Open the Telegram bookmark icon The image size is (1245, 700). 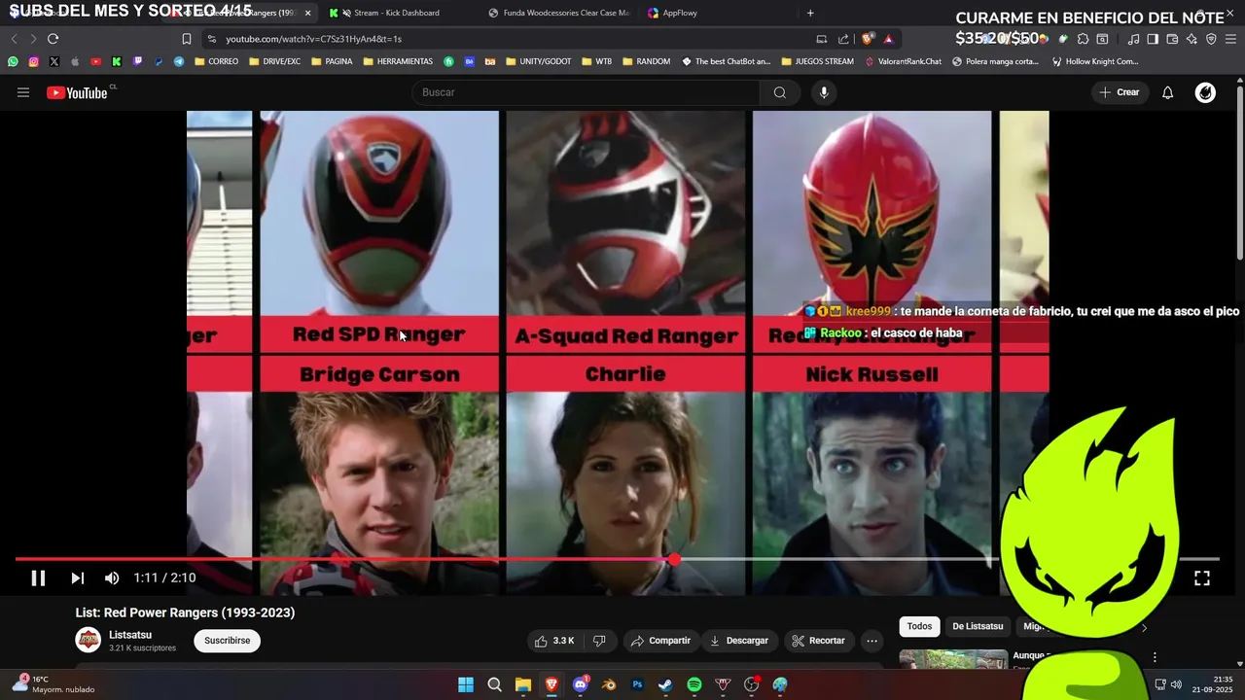coord(179,61)
